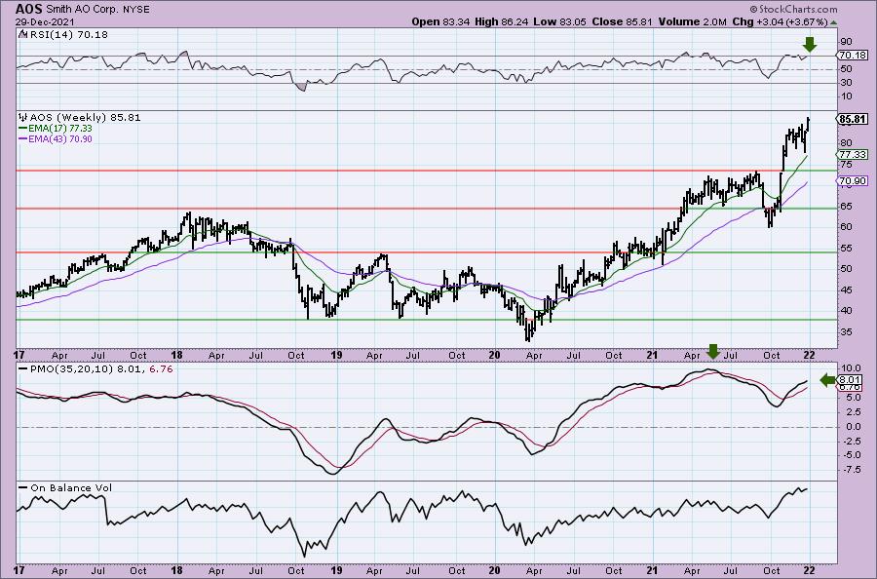
Task: Click the 55 label on the price axis
Action: click(x=846, y=248)
